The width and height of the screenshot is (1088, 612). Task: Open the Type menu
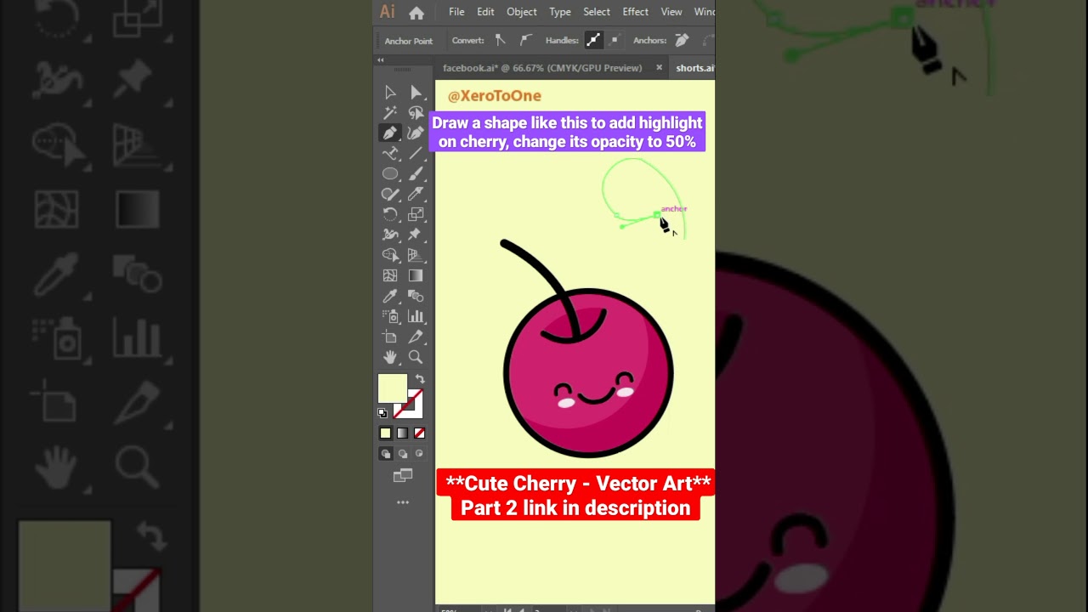[560, 12]
